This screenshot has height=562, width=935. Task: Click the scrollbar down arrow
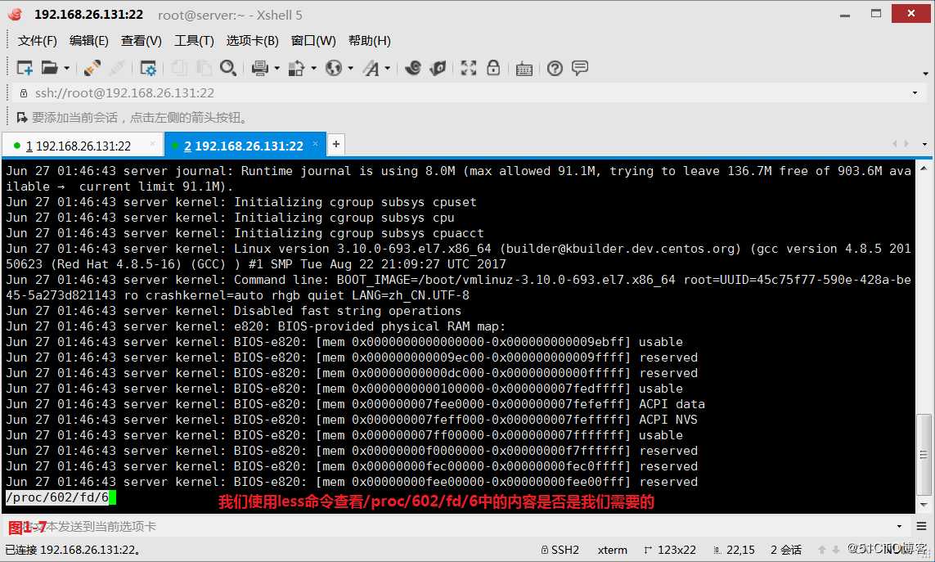coord(924,505)
